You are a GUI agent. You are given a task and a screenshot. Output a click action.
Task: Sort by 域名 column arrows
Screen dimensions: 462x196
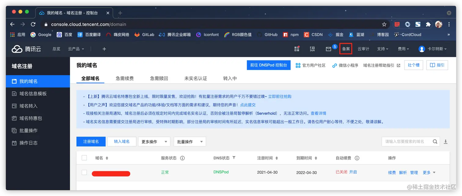[107, 158]
